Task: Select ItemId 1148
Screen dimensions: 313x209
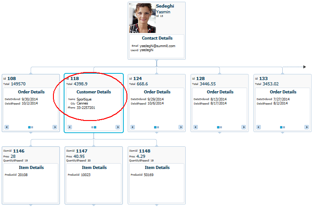Action: [145, 151]
